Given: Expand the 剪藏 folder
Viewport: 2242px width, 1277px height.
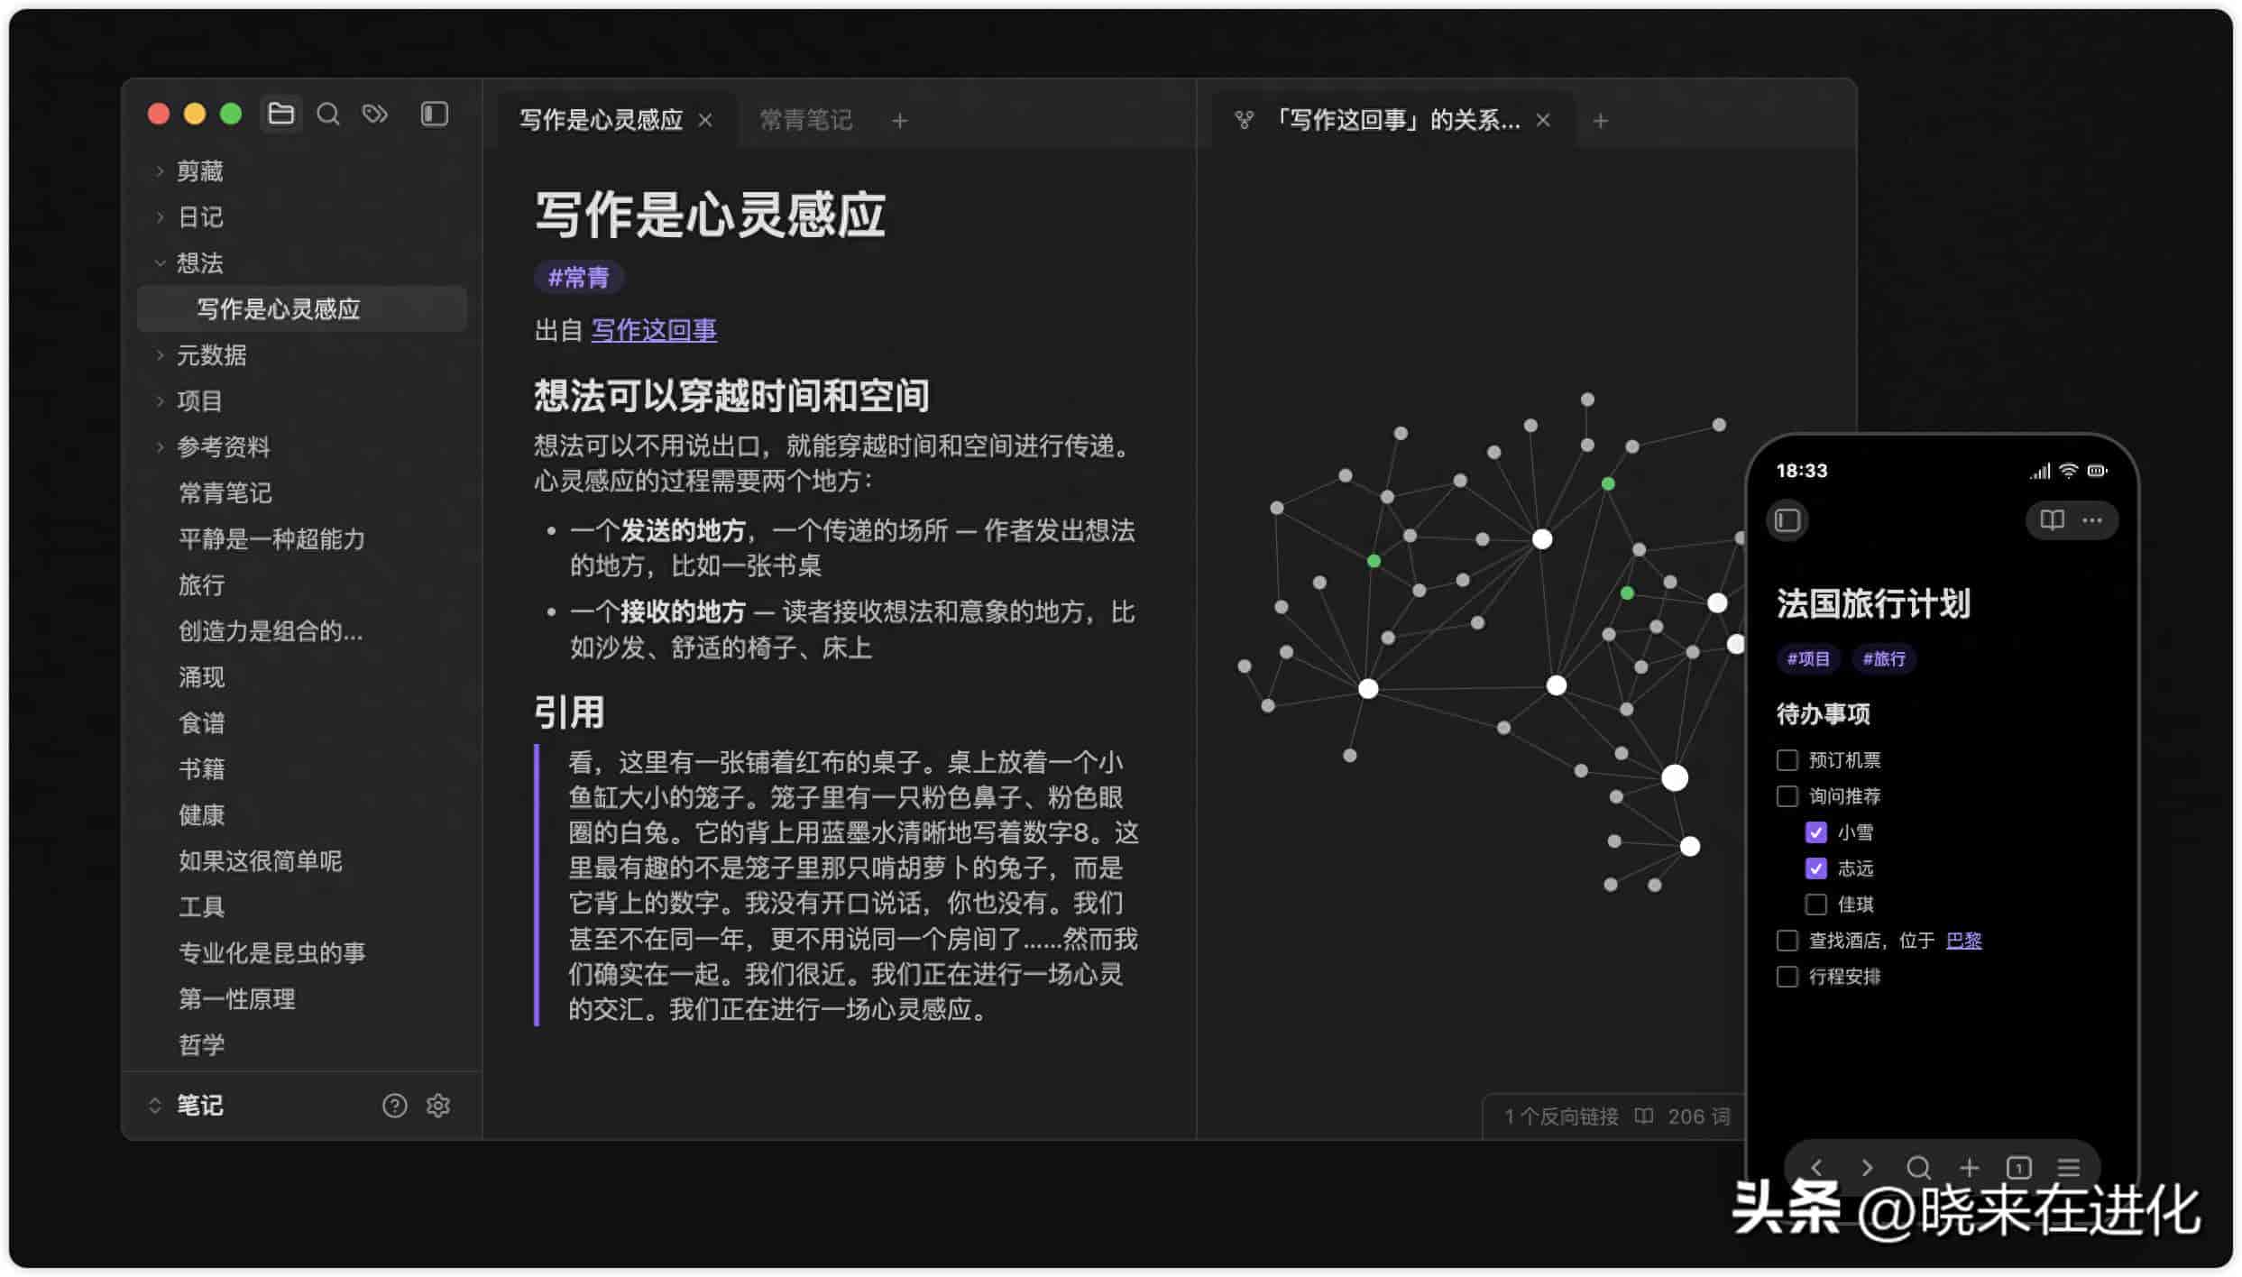Looking at the screenshot, I should [160, 170].
